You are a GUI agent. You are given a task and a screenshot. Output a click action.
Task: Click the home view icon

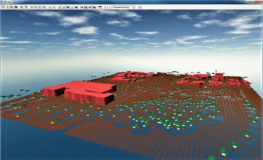pyautogui.click(x=16, y=7)
